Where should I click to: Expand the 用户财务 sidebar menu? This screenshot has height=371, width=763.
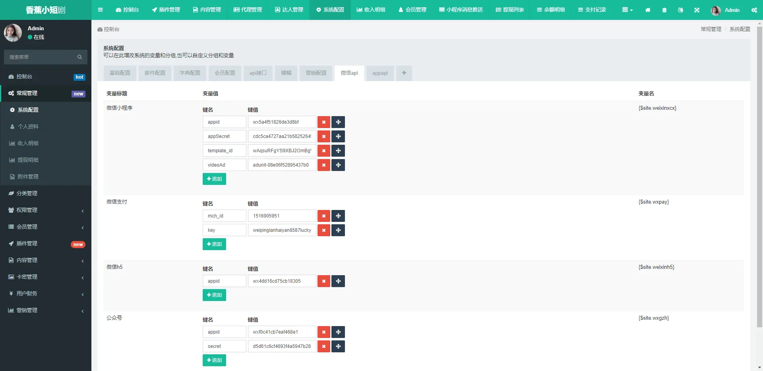[46, 293]
